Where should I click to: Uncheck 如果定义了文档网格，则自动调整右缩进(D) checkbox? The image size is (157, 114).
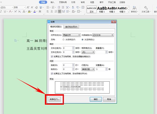pyautogui.click(x=52, y=57)
